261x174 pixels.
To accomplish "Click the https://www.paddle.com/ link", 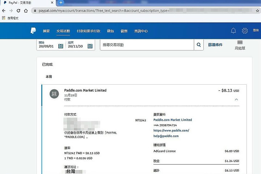I will pos(171,130).
